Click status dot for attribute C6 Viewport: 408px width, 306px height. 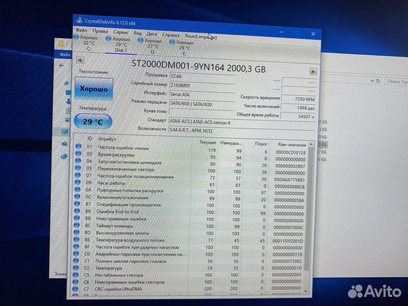click(x=75, y=282)
